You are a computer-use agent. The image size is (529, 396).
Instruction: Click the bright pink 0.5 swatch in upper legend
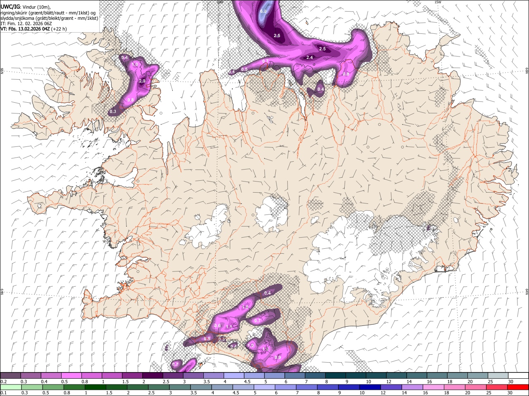pyautogui.click(x=71, y=376)
